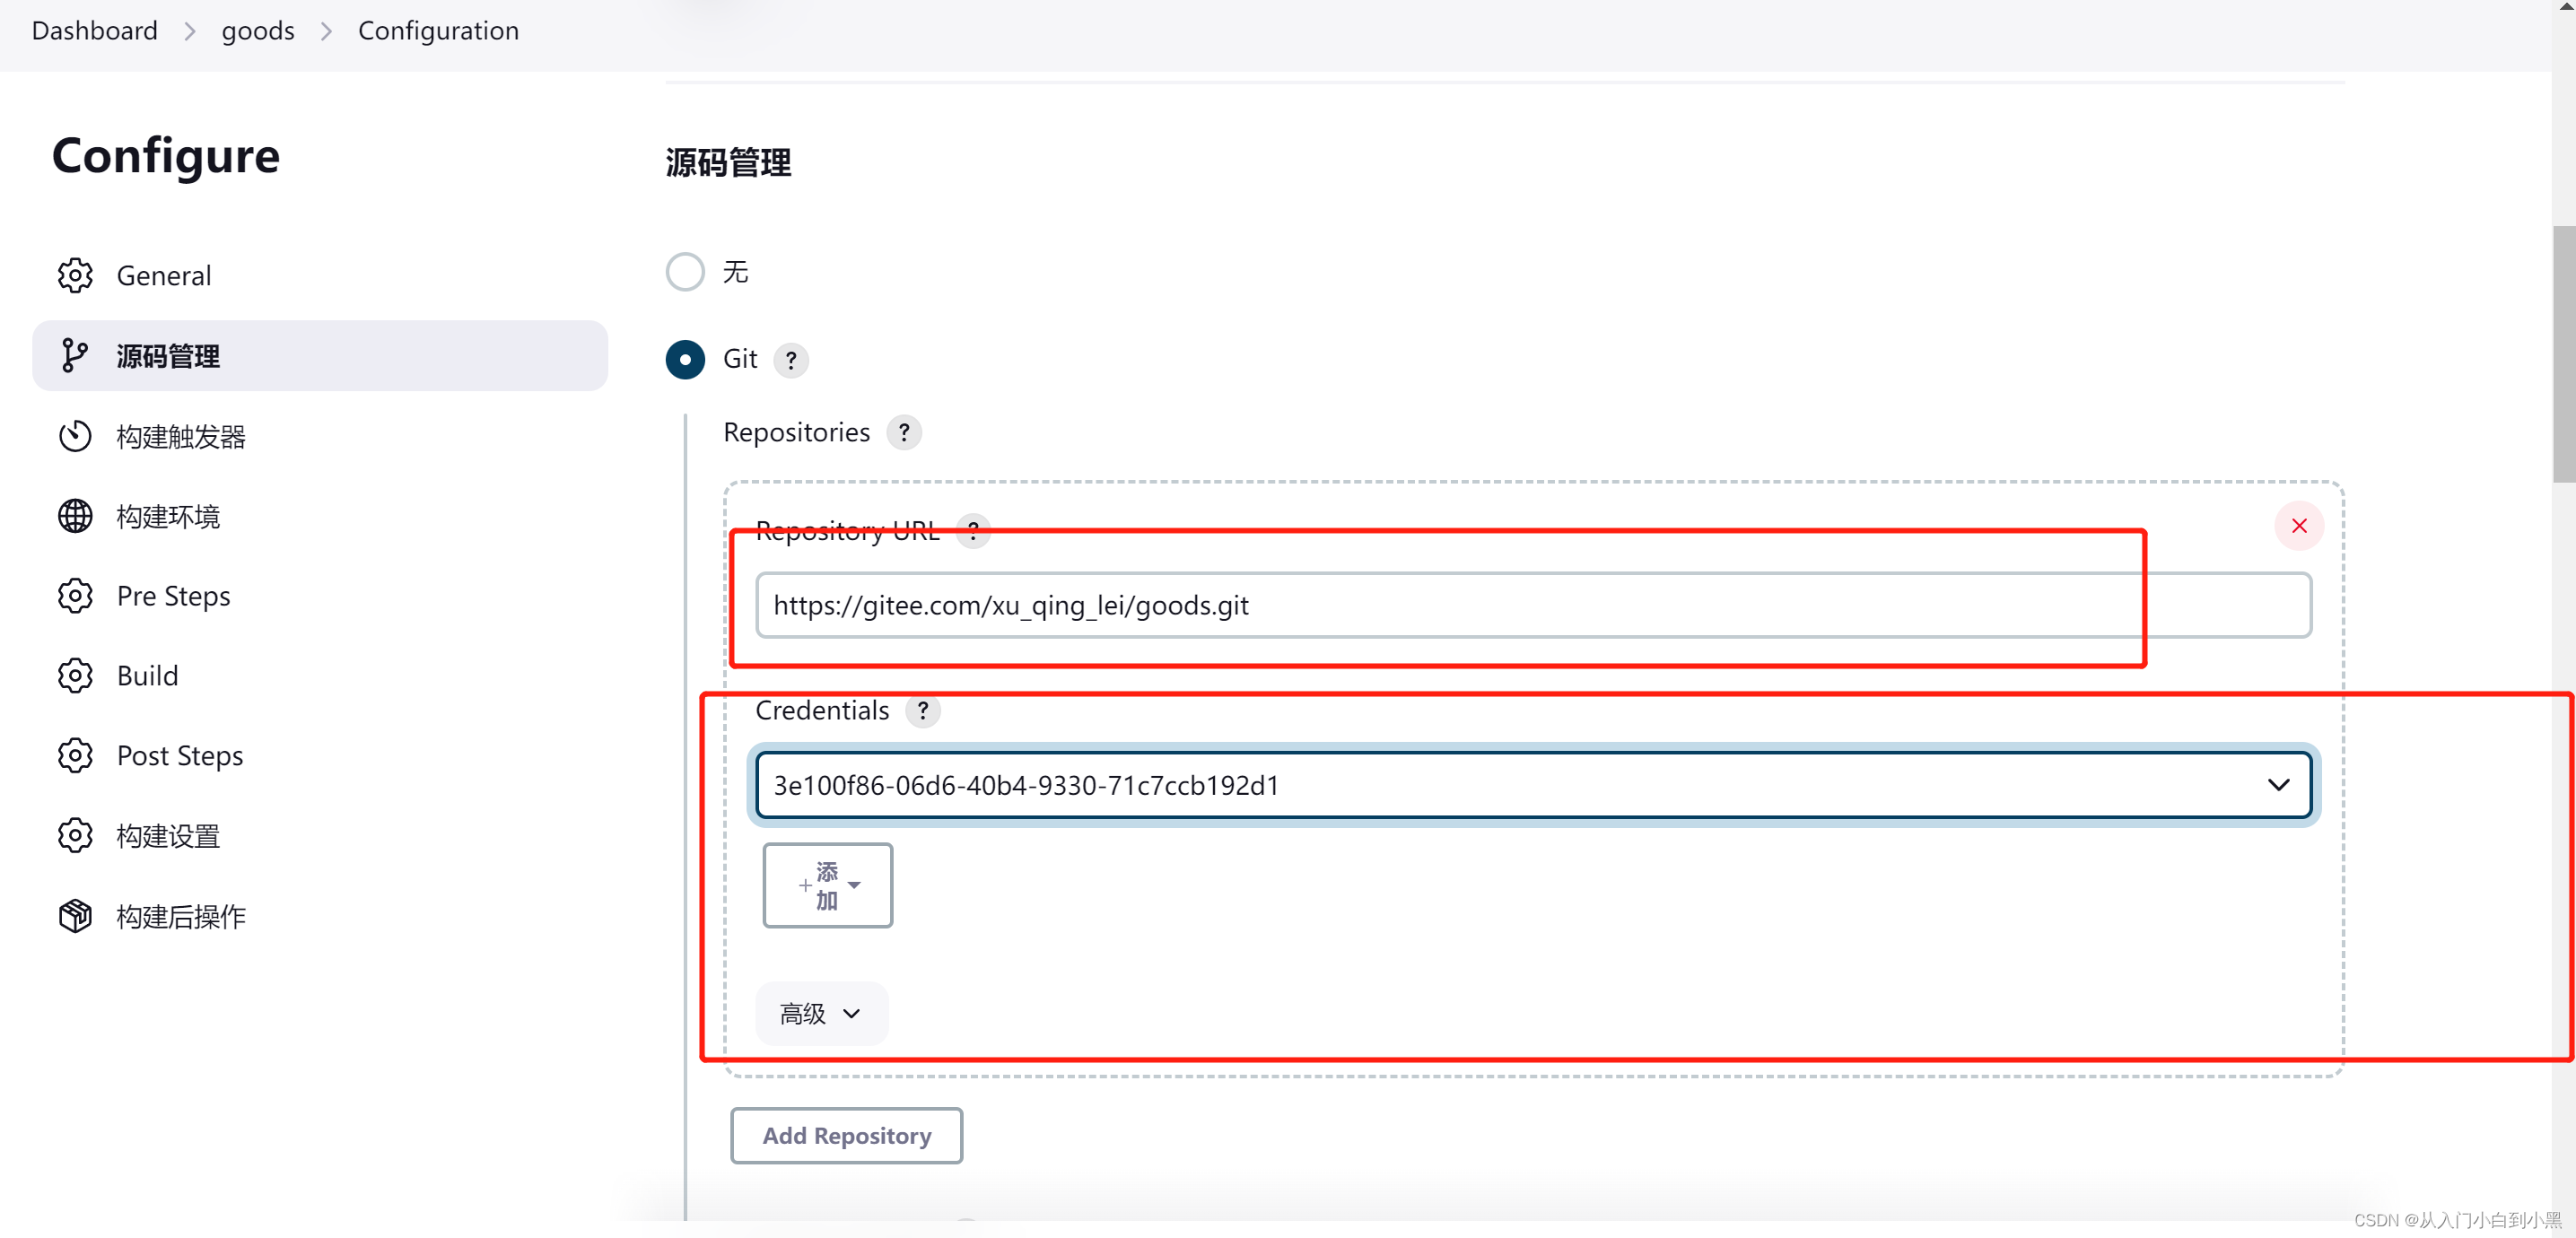Go to 源码管理 section

[x=320, y=355]
